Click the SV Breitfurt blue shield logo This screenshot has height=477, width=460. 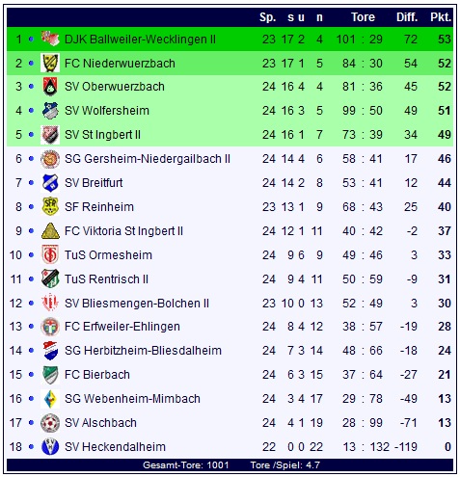pos(50,183)
